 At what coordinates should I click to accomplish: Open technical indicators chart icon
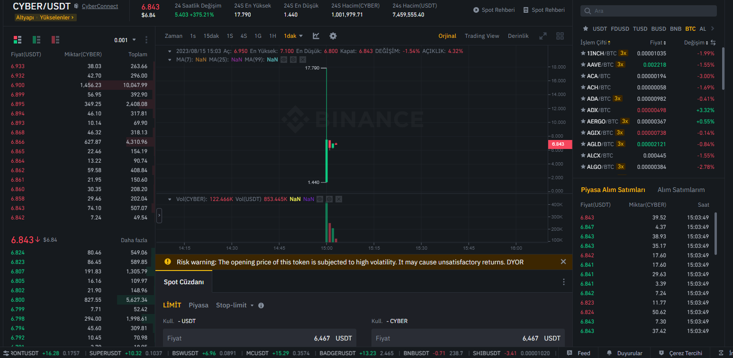click(316, 36)
